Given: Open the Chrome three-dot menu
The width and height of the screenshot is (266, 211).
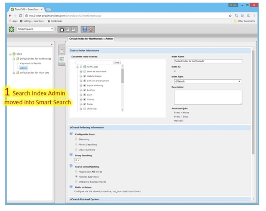Looking at the screenshot, I should (254, 16).
